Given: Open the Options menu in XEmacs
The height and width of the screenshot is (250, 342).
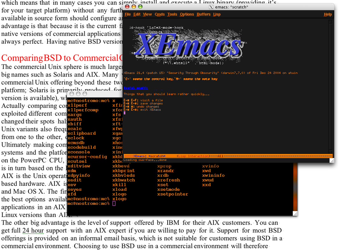Looking at the screenshot, I should [x=187, y=14].
